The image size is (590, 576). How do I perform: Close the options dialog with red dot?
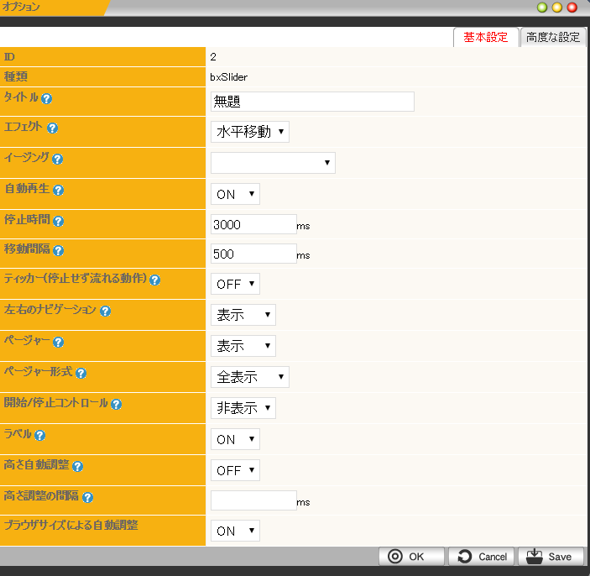tap(572, 8)
